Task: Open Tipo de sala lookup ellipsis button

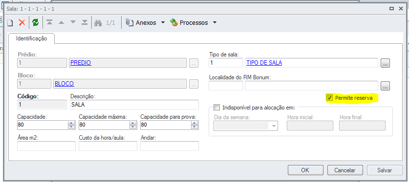Action: pos(385,63)
